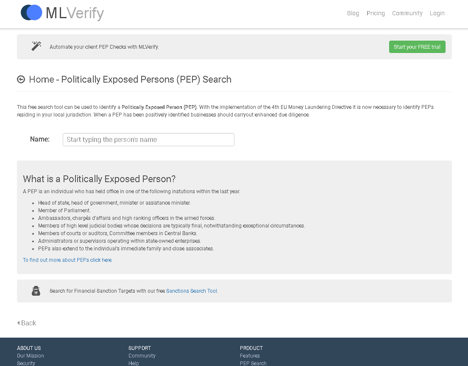Image resolution: width=468 pixels, height=366 pixels.
Task: Open Security link in footer
Action: pos(26,363)
